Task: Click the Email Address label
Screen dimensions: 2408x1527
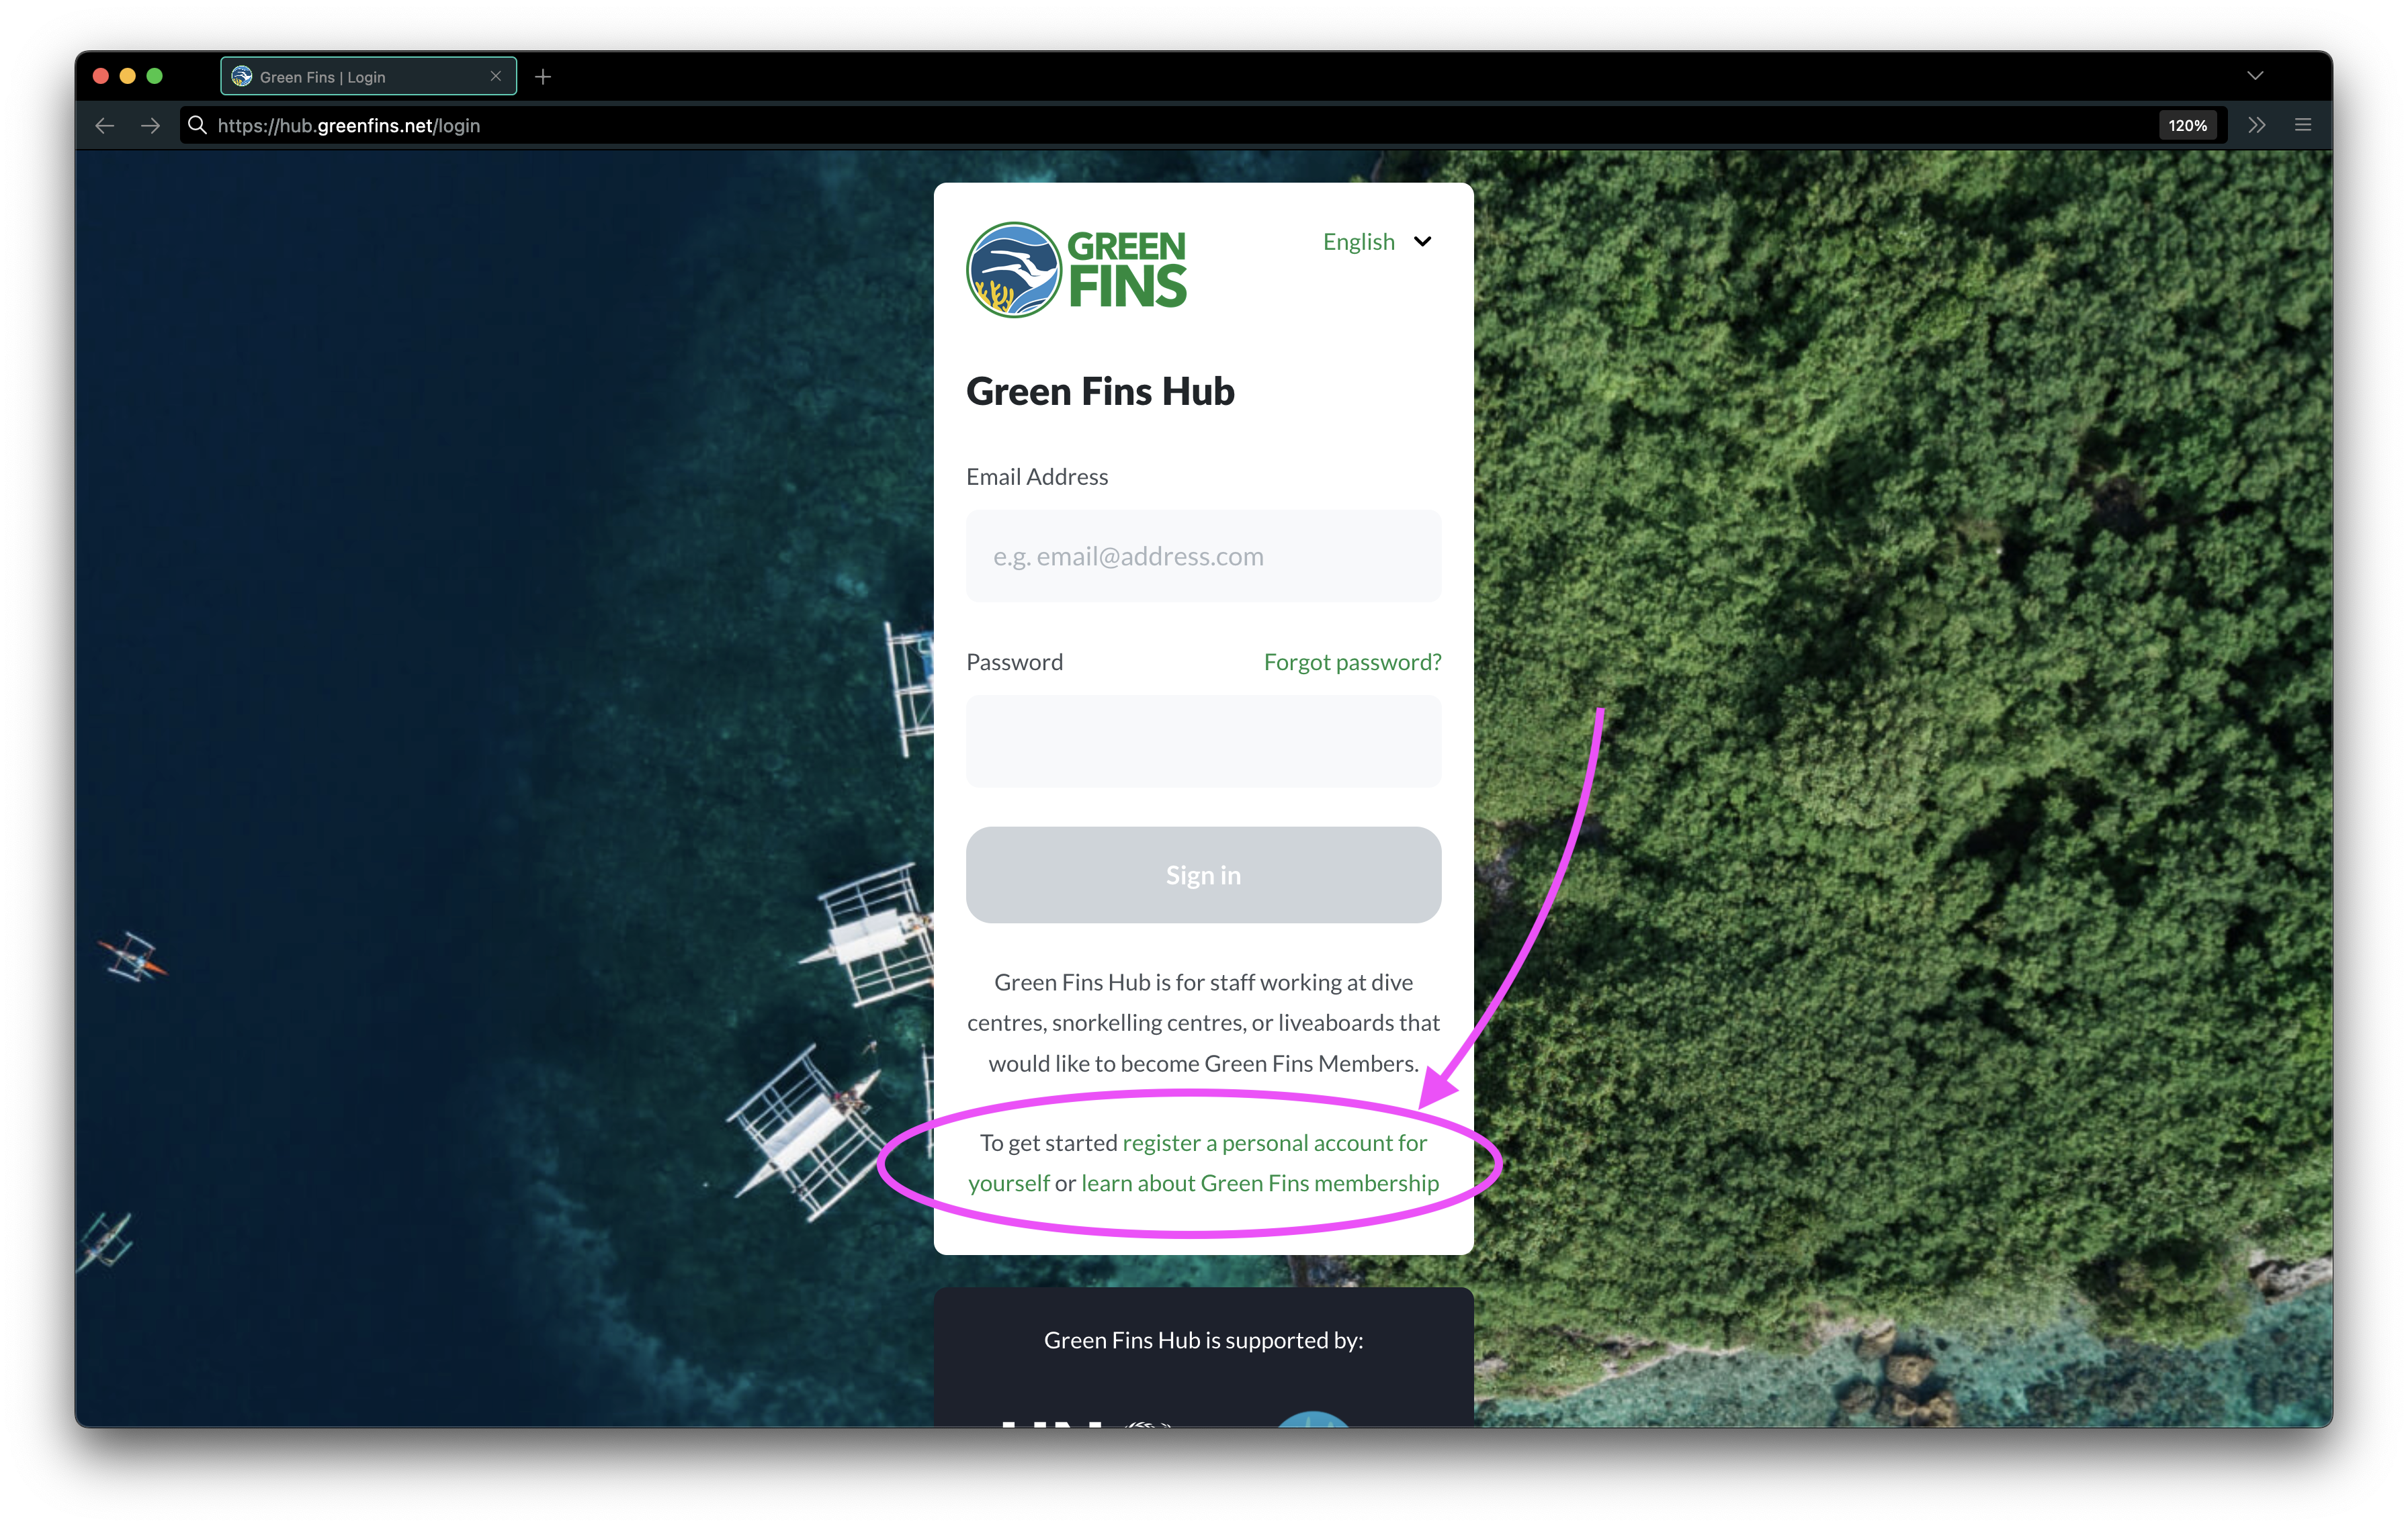Action: 1037,477
